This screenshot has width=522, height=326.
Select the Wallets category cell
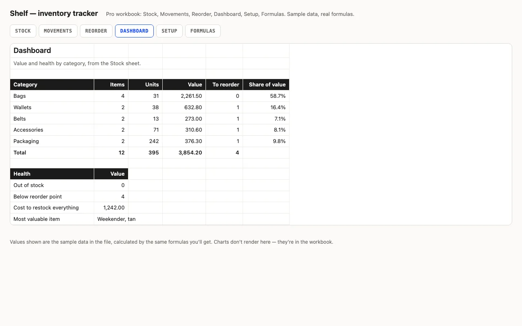click(52, 108)
